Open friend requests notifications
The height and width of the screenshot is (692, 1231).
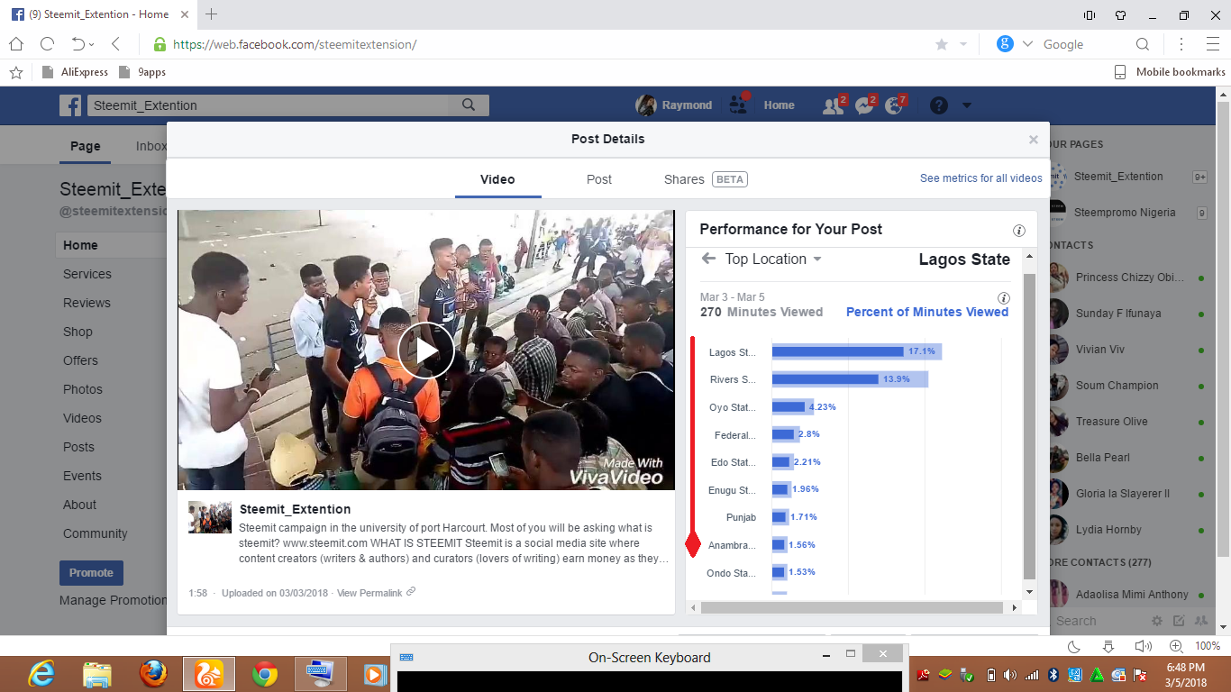click(832, 105)
